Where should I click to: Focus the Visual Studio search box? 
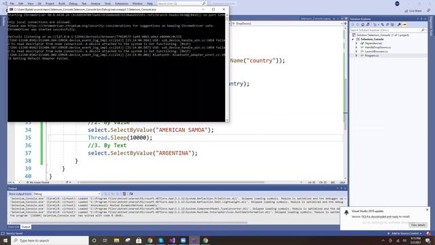click(181, 3)
